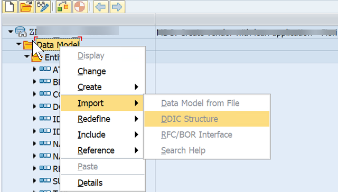The width and height of the screenshot is (338, 192).
Task: Open project via the folder icon
Action: (x=26, y=7)
